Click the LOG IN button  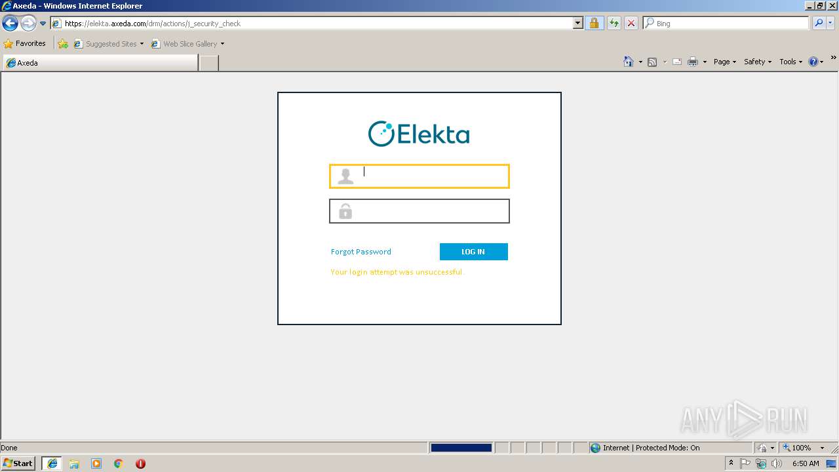[474, 252]
